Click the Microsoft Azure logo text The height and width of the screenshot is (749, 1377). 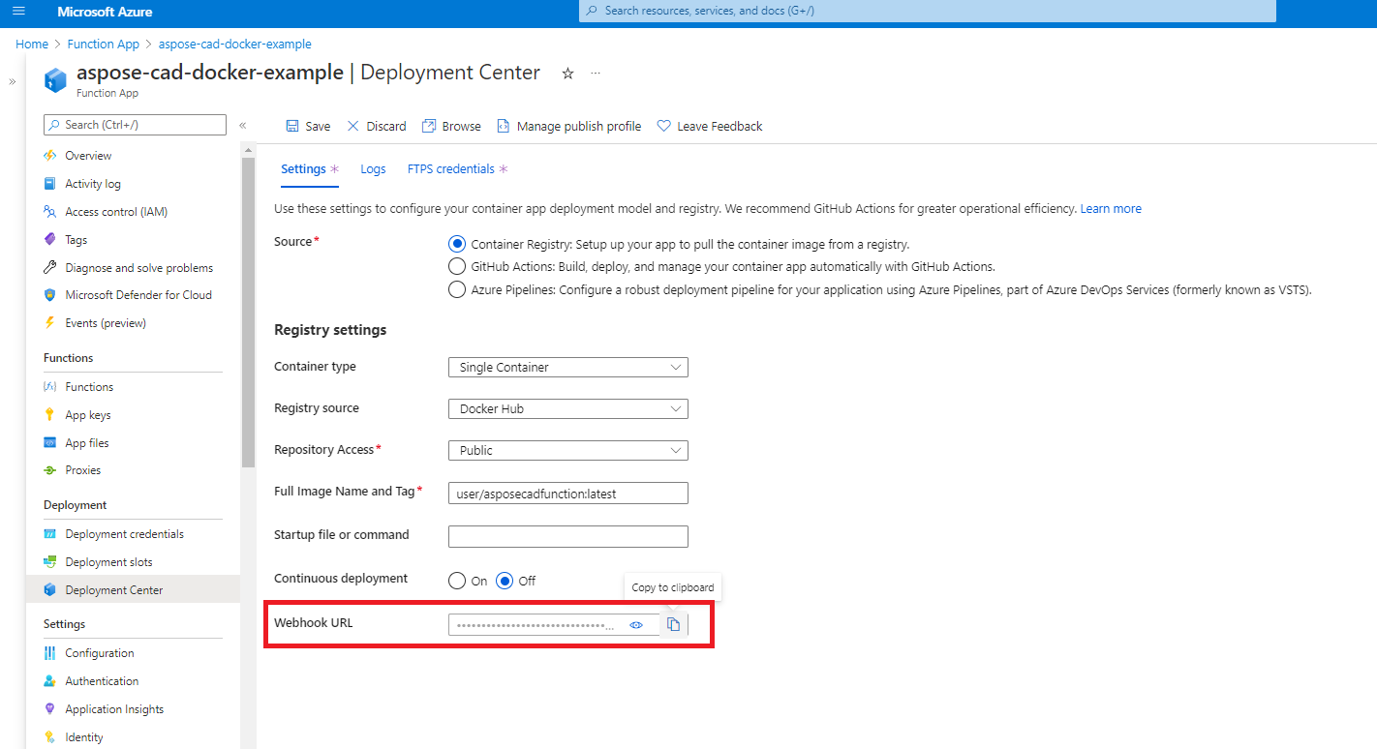coord(105,12)
